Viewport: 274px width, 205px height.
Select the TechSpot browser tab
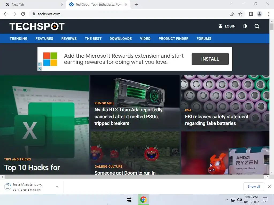(x=98, y=5)
